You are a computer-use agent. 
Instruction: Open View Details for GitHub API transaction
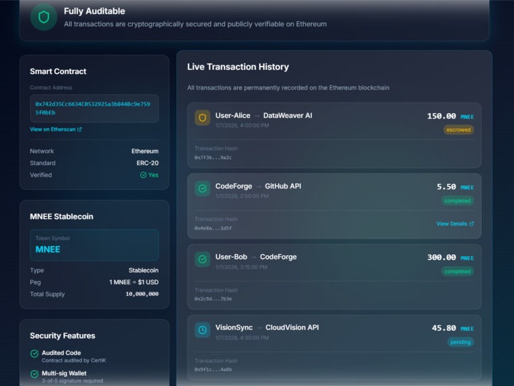click(455, 224)
